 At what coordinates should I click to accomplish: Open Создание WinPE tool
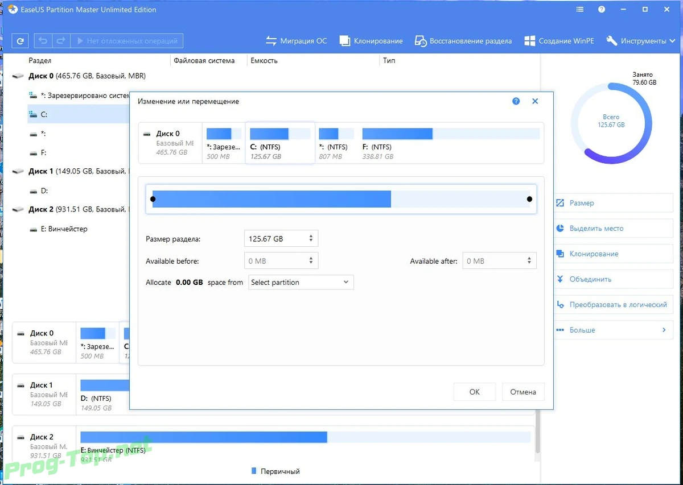[x=559, y=41]
